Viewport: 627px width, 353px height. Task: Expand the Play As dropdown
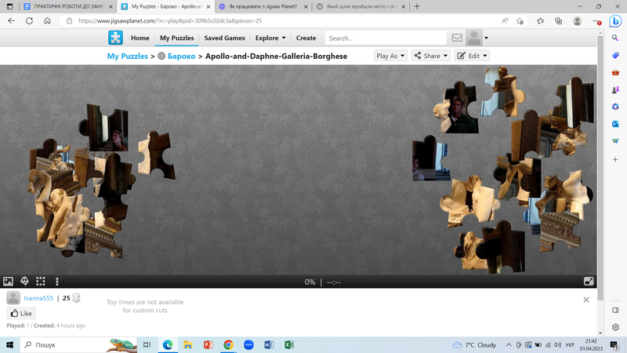click(390, 56)
